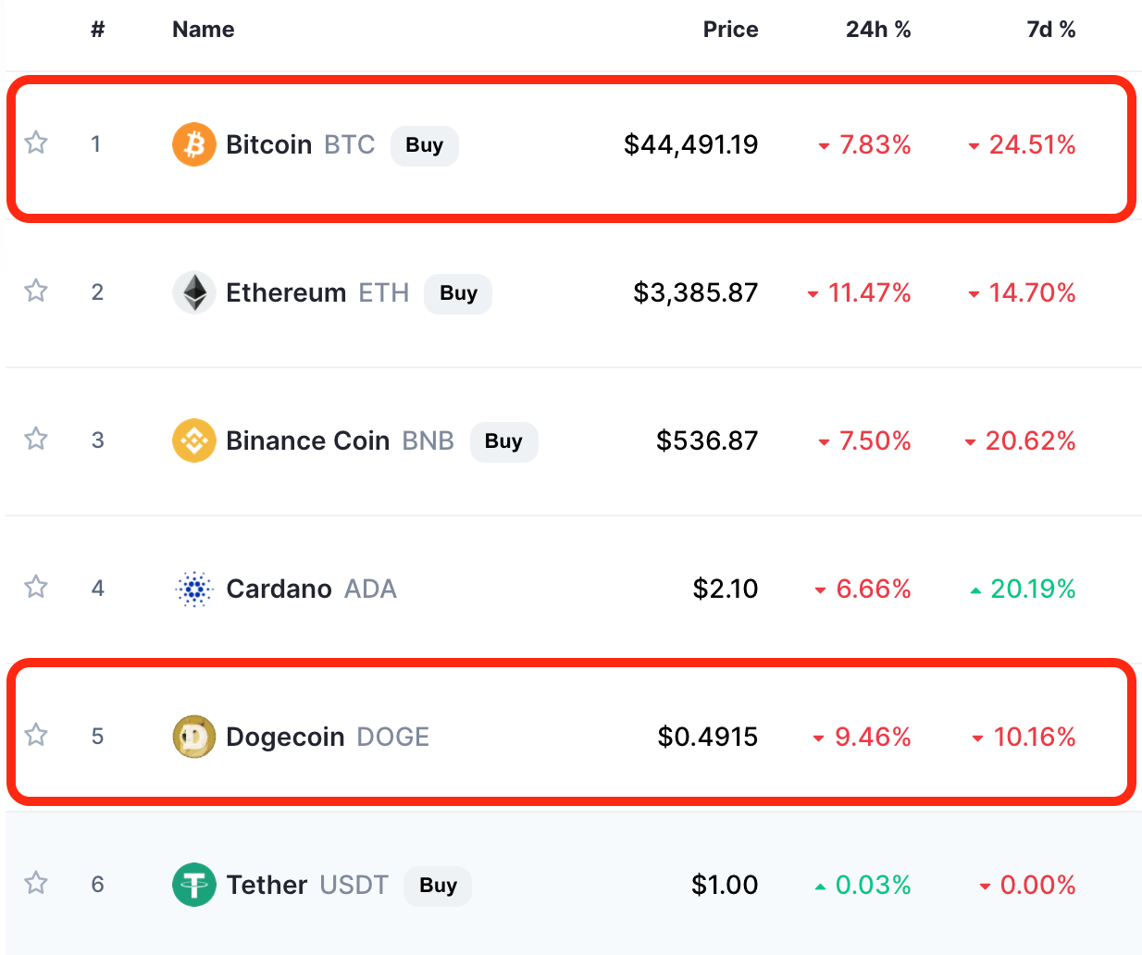Sort by the 24h % column header
This screenshot has height=955, width=1142.
coord(877,30)
